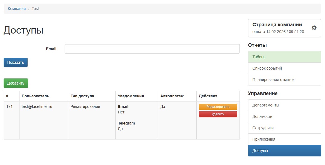This screenshot has width=325, height=165.
Task: Select Список событий in reports
Action: pos(284,68)
